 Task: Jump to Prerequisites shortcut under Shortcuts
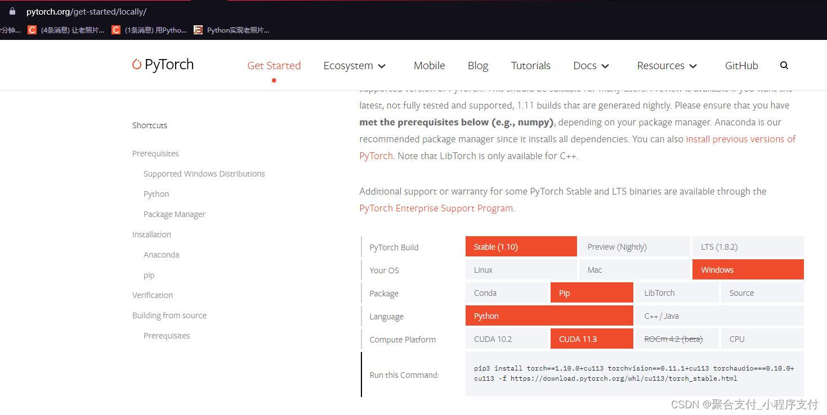[x=155, y=154]
